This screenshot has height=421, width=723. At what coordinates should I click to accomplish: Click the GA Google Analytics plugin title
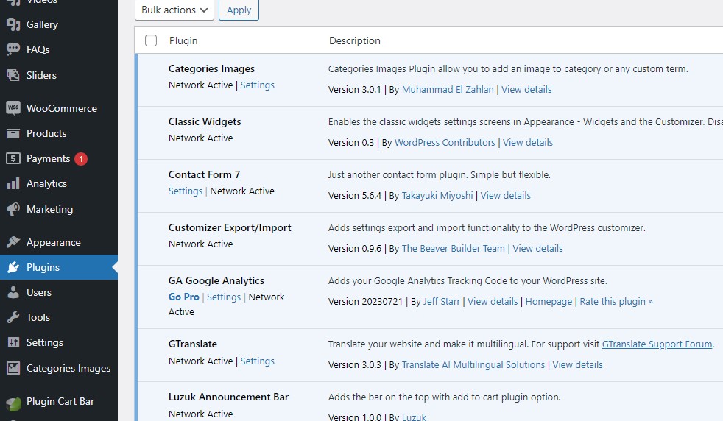click(216, 281)
